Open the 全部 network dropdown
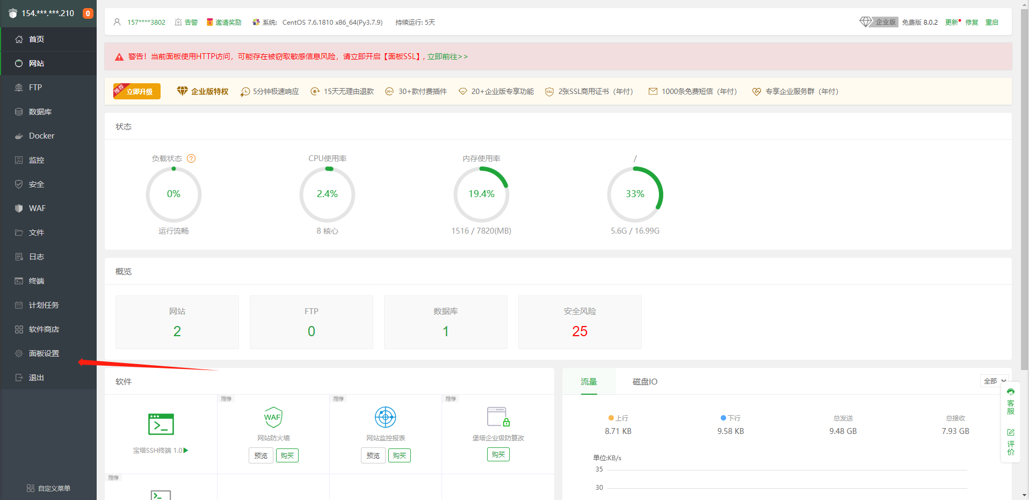 point(995,381)
